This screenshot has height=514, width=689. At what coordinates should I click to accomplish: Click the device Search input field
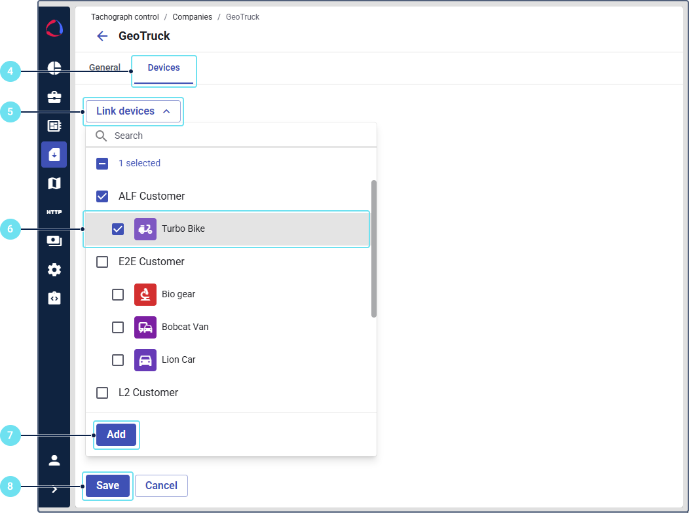coord(236,136)
